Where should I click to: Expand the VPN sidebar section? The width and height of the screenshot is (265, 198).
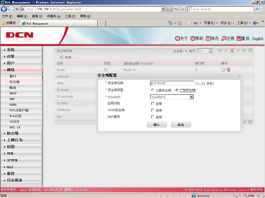pyautogui.click(x=21, y=154)
